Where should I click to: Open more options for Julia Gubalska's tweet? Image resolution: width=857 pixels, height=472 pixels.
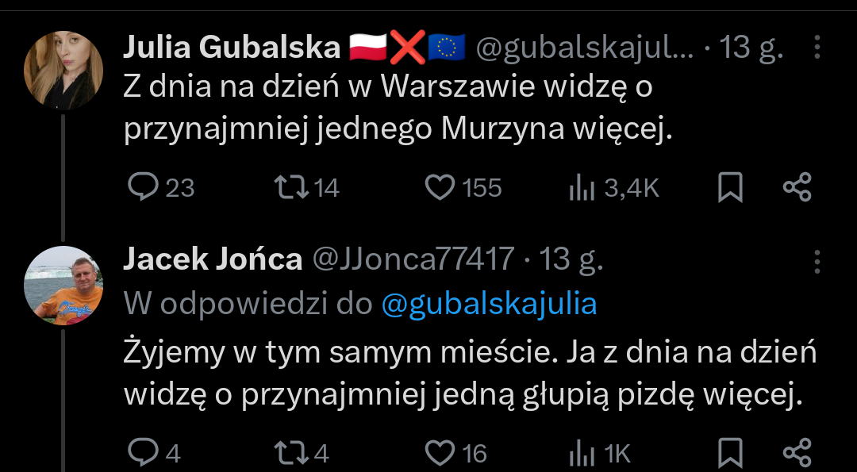[817, 50]
